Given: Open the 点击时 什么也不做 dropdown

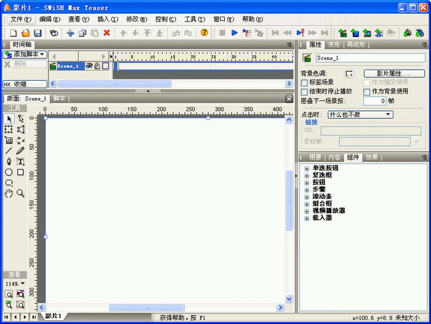Looking at the screenshot, I should pos(360,115).
